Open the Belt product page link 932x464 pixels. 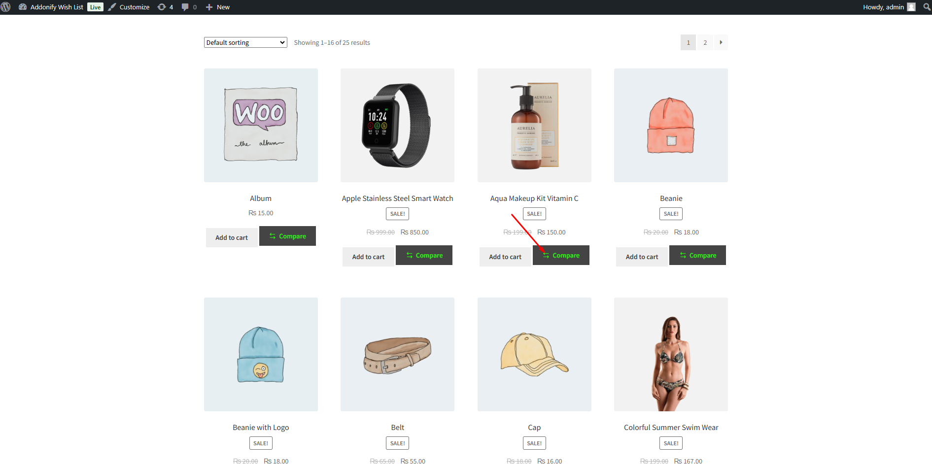[x=397, y=427]
